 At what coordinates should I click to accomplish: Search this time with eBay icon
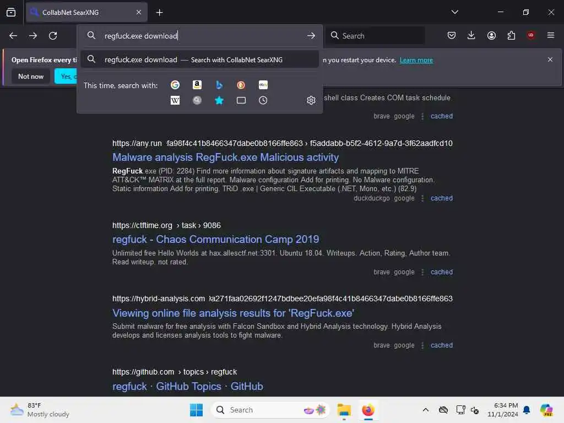[x=263, y=85]
